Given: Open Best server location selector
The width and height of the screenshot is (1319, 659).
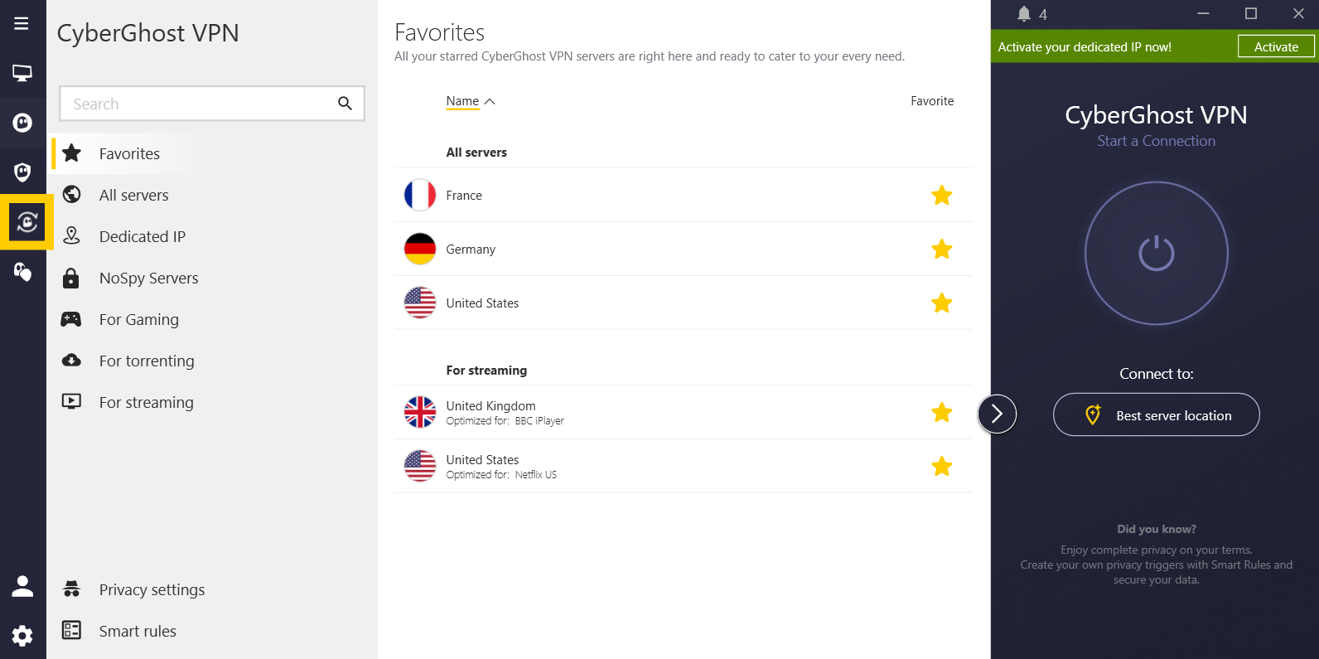Looking at the screenshot, I should (1157, 414).
